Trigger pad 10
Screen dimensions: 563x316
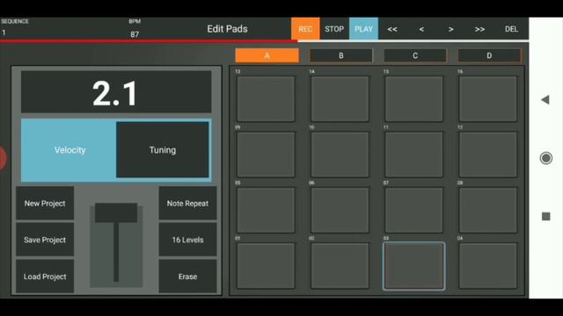[340, 154]
